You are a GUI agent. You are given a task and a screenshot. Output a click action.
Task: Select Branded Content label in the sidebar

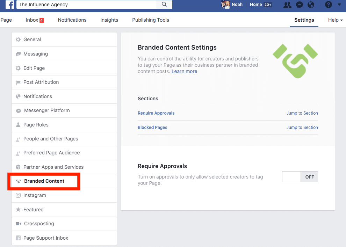[44, 181]
